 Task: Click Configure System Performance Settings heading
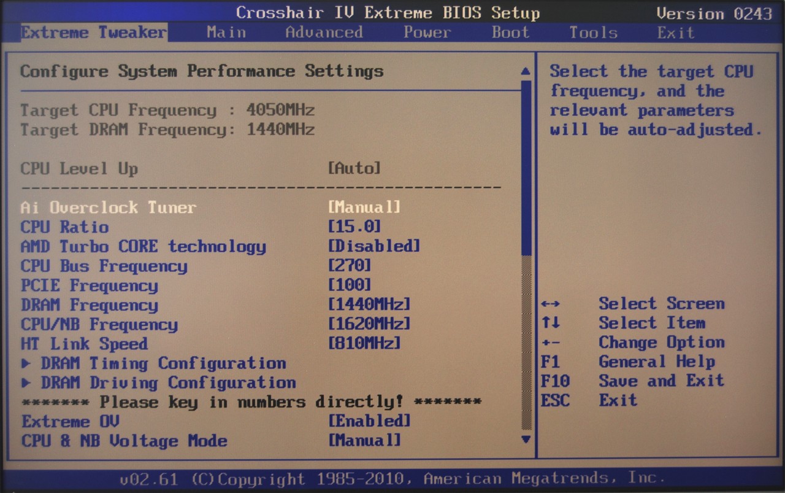pos(202,71)
